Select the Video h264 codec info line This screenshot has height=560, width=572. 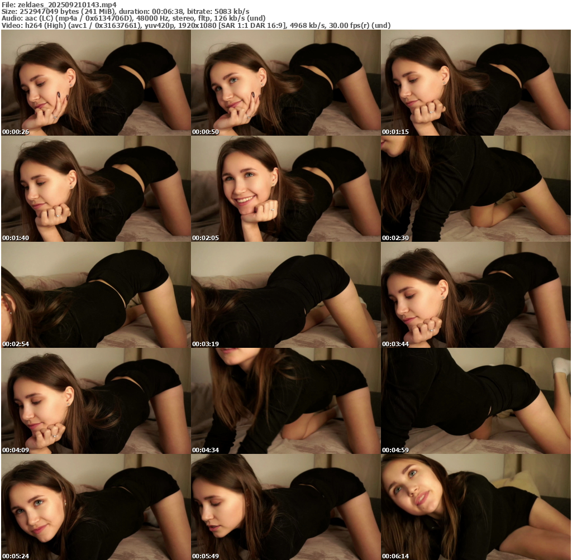[196, 25]
